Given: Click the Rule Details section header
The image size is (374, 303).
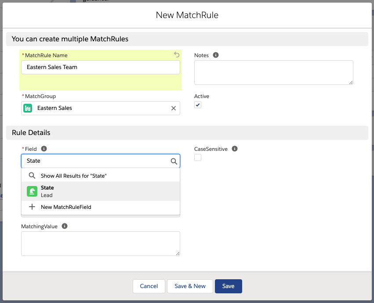Looking at the screenshot, I should click(x=187, y=133).
